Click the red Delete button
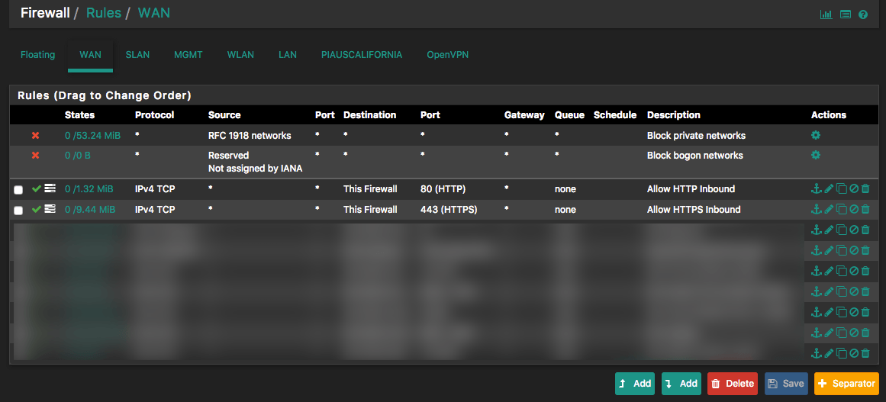 click(x=732, y=384)
